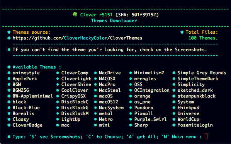Click the Clover r5151 version text
This screenshot has width=231, height=144.
[x=96, y=15]
